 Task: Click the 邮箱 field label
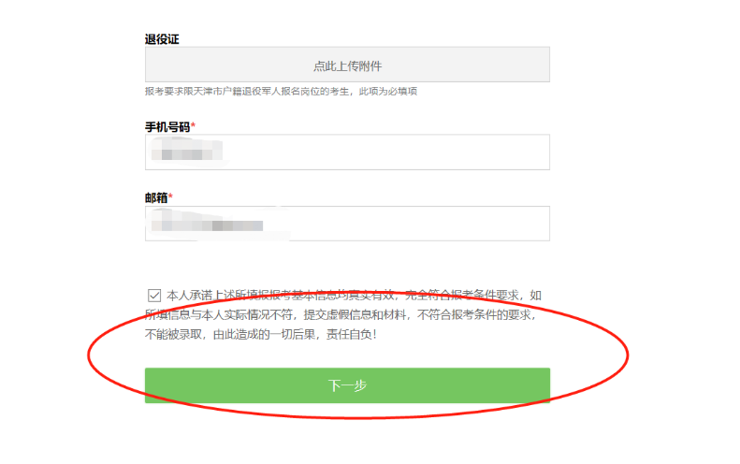(x=156, y=197)
